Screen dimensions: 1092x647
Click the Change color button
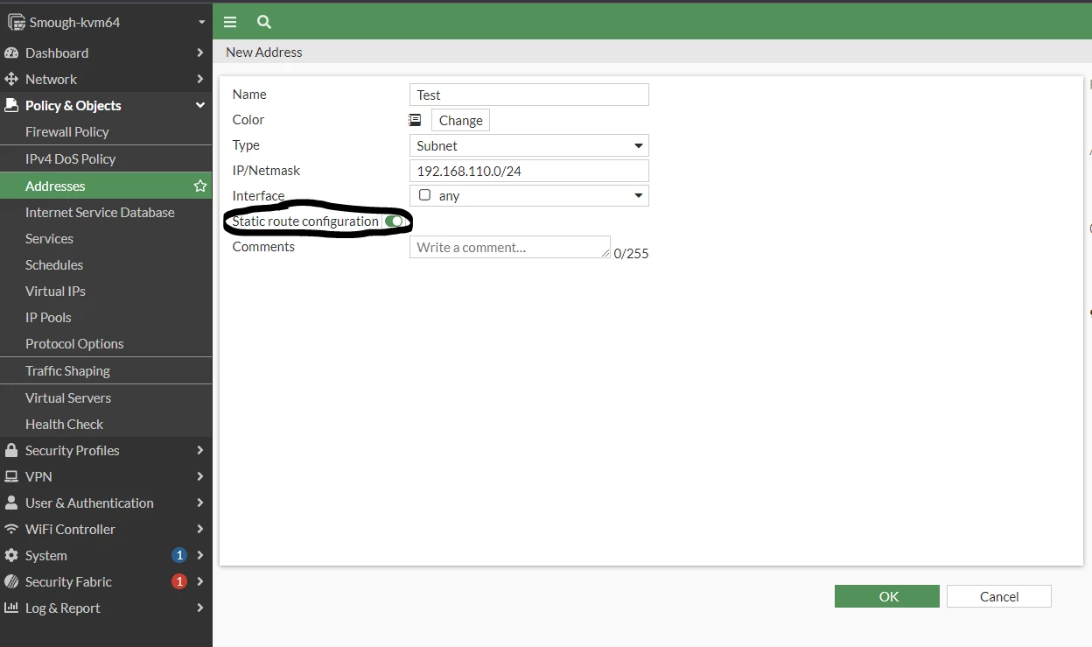[x=460, y=120]
